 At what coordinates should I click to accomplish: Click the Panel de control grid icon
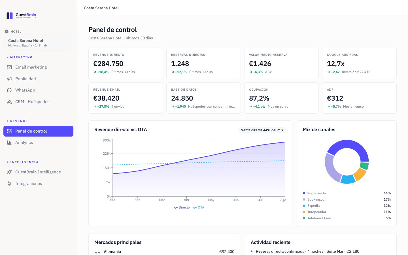[x=9, y=131]
